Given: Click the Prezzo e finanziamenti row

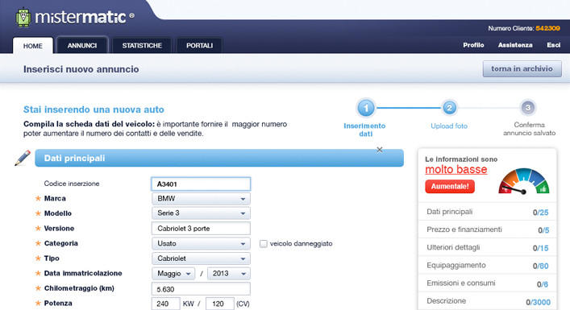Looking at the screenshot, I should click(488, 229).
